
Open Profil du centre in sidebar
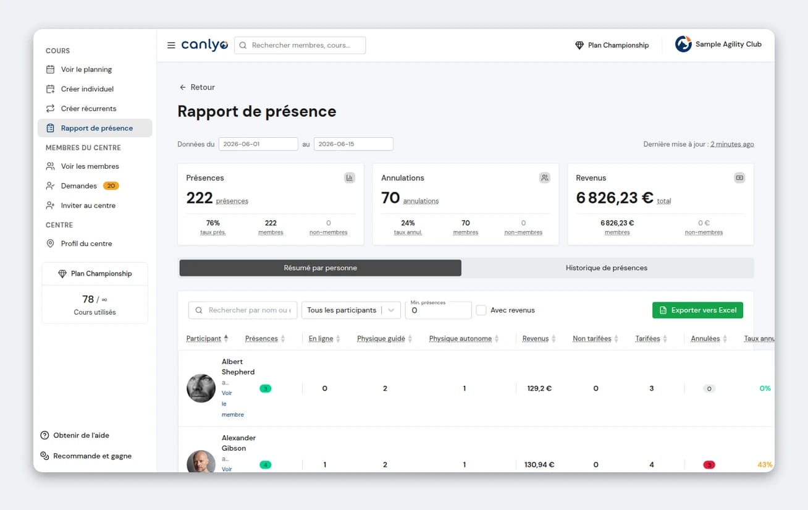95,244
